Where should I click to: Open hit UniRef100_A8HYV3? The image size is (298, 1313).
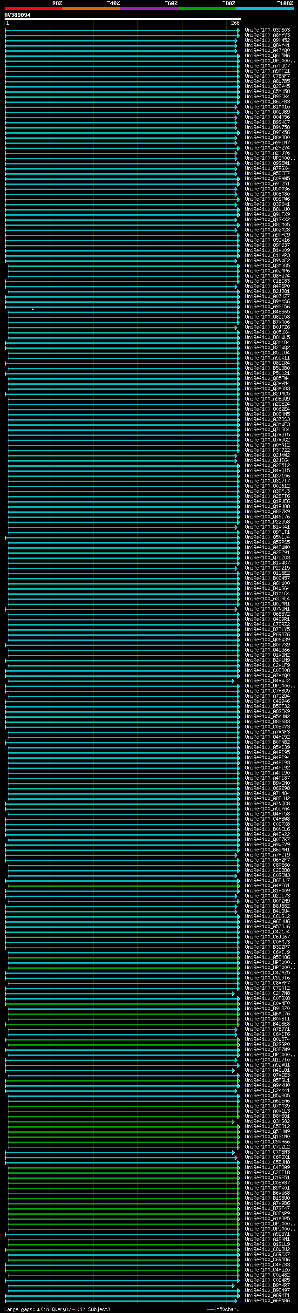point(267,35)
